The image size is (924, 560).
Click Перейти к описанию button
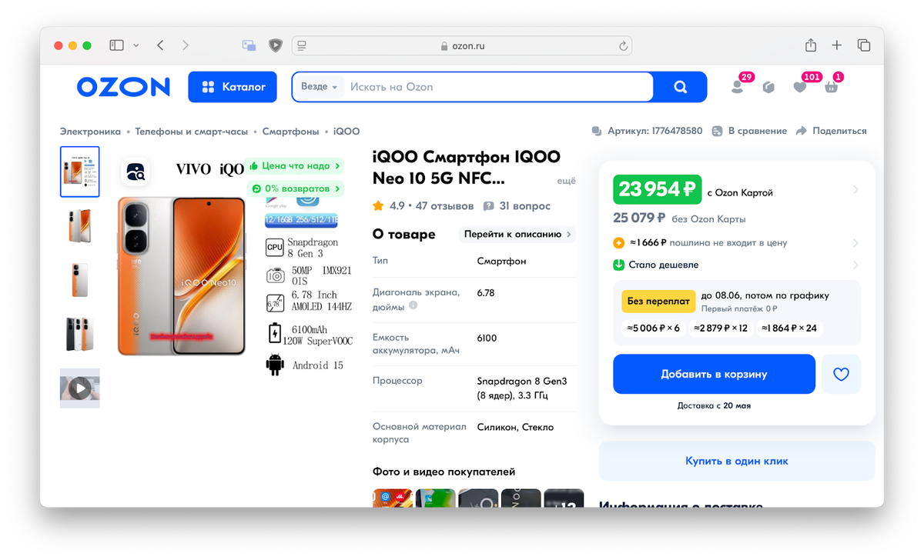(x=517, y=235)
